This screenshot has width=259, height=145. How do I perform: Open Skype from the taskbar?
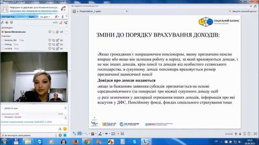click(135, 141)
